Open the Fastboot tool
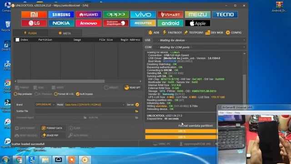 (x=172, y=32)
